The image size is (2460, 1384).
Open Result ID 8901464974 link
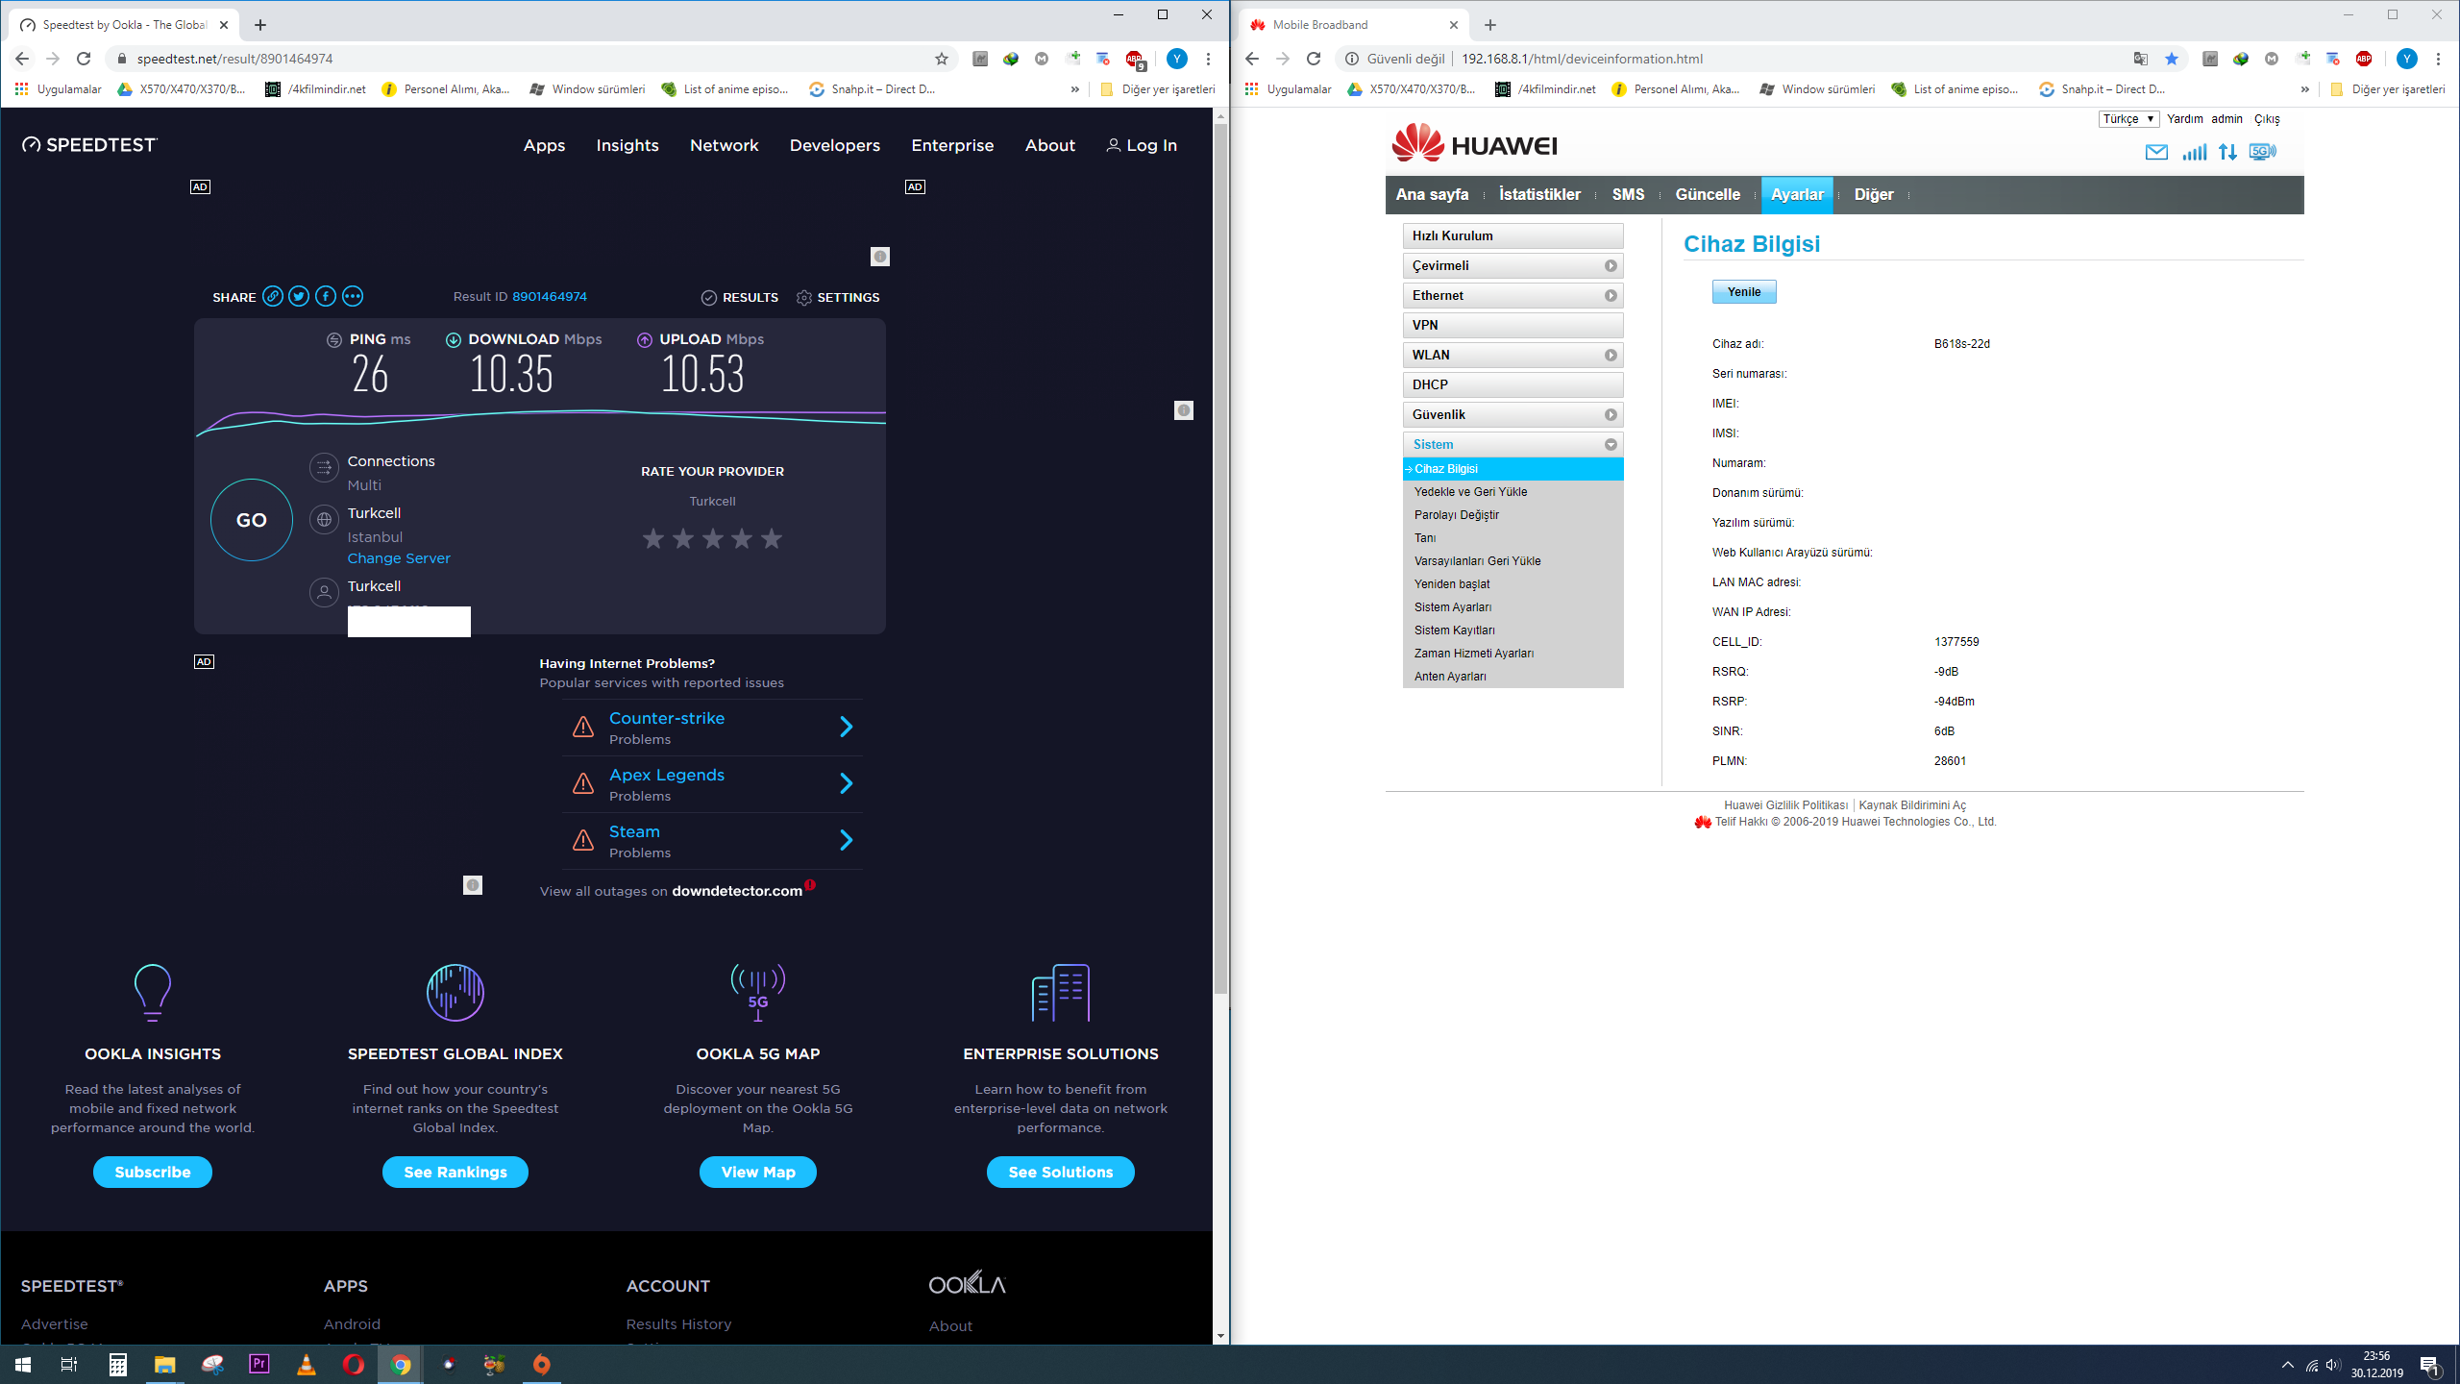pos(550,296)
